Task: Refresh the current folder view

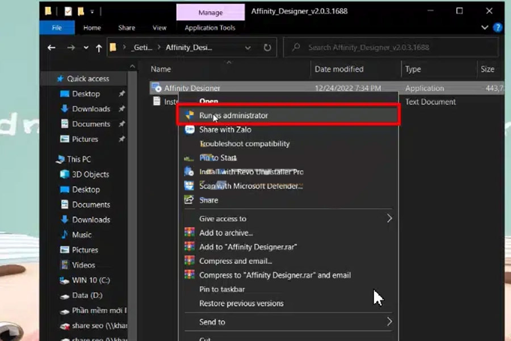Action: 267,48
